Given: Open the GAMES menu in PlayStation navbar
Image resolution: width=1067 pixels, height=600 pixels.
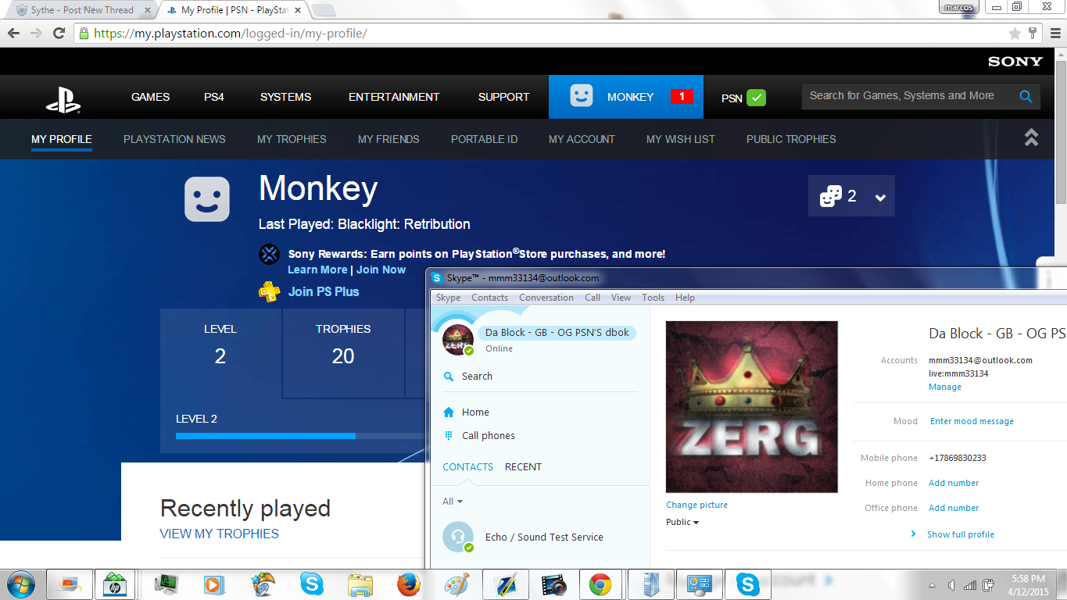Looking at the screenshot, I should [150, 97].
